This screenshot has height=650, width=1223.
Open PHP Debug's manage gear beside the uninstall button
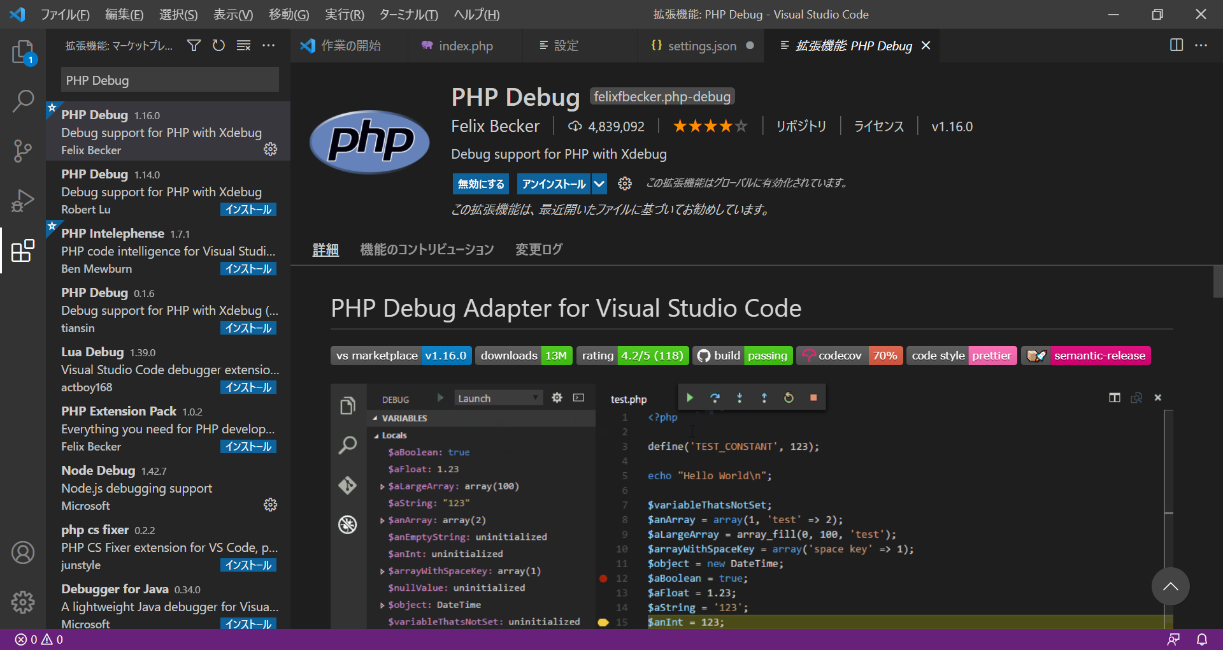[x=625, y=184]
